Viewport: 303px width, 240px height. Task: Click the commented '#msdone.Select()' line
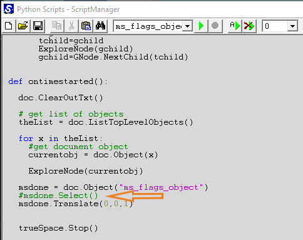click(58, 196)
